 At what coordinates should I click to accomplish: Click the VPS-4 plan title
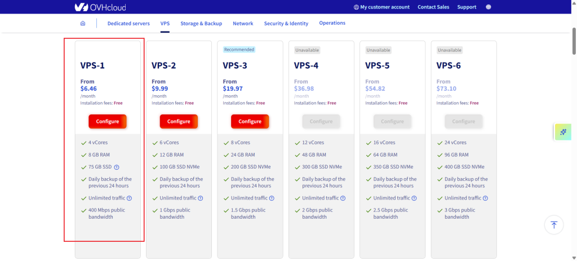(306, 65)
